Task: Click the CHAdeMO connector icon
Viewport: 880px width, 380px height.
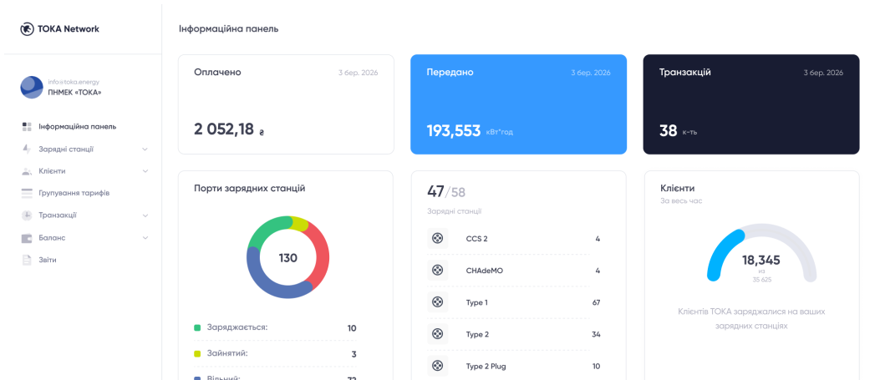Action: click(437, 270)
